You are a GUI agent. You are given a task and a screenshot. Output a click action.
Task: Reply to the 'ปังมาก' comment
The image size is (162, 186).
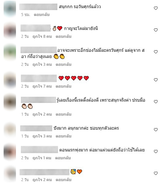(64, 136)
